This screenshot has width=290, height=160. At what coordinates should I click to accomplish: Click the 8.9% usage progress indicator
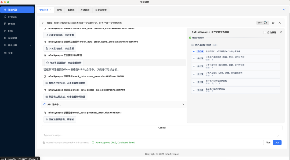coord(263,23)
